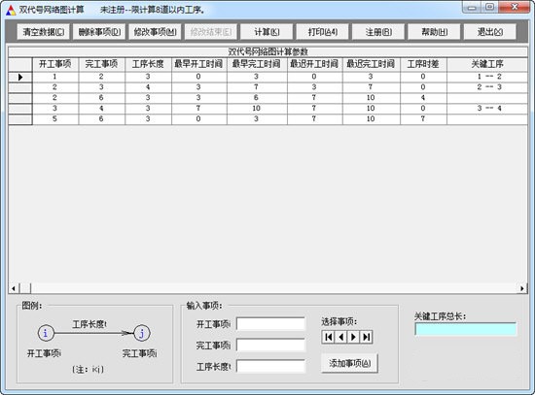Go to next record arrow icon
535x395 pixels.
click(353, 337)
